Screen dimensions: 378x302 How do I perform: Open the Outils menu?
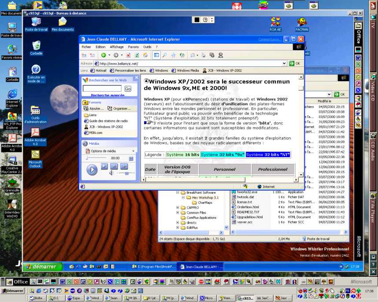click(x=147, y=47)
